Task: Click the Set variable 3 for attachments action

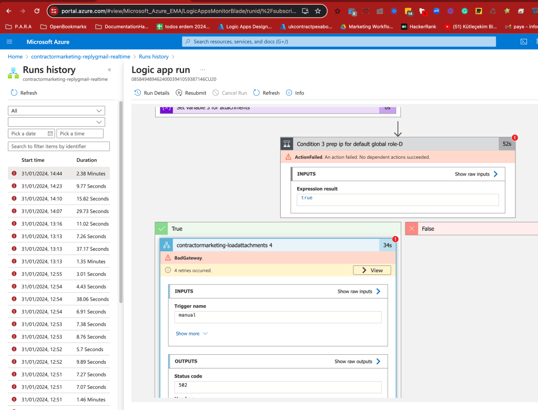Action: click(278, 110)
